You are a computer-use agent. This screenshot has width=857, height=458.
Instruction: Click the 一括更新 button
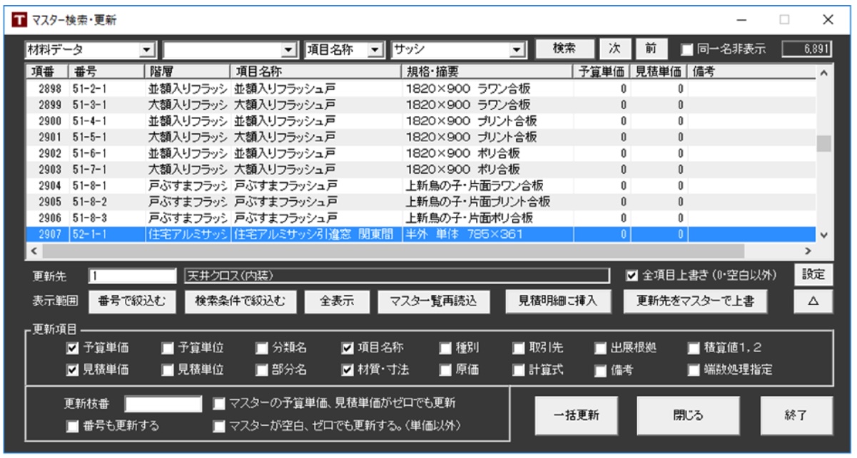577,416
